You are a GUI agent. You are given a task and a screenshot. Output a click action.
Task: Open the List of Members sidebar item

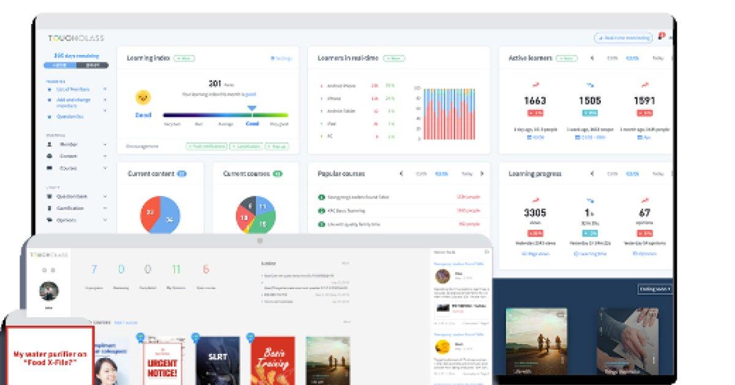(x=73, y=89)
